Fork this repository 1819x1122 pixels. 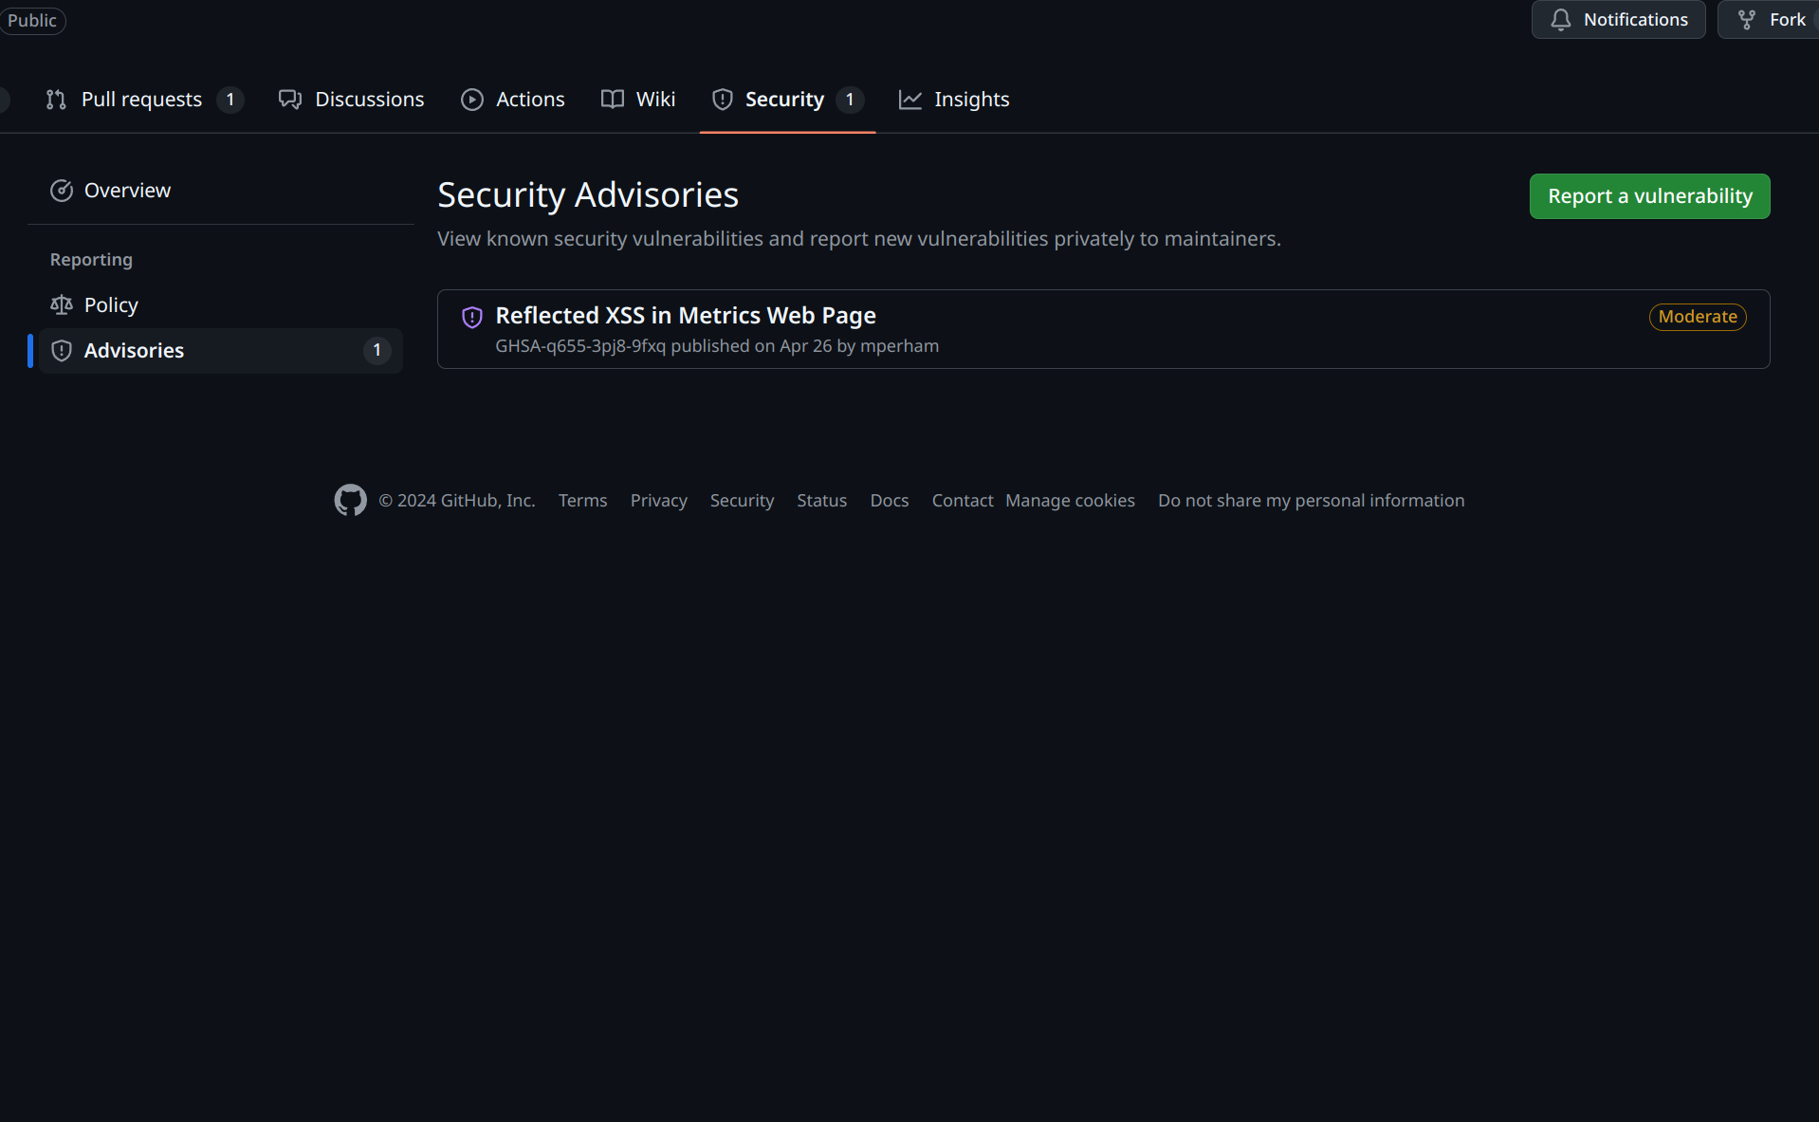pyautogui.click(x=1770, y=20)
